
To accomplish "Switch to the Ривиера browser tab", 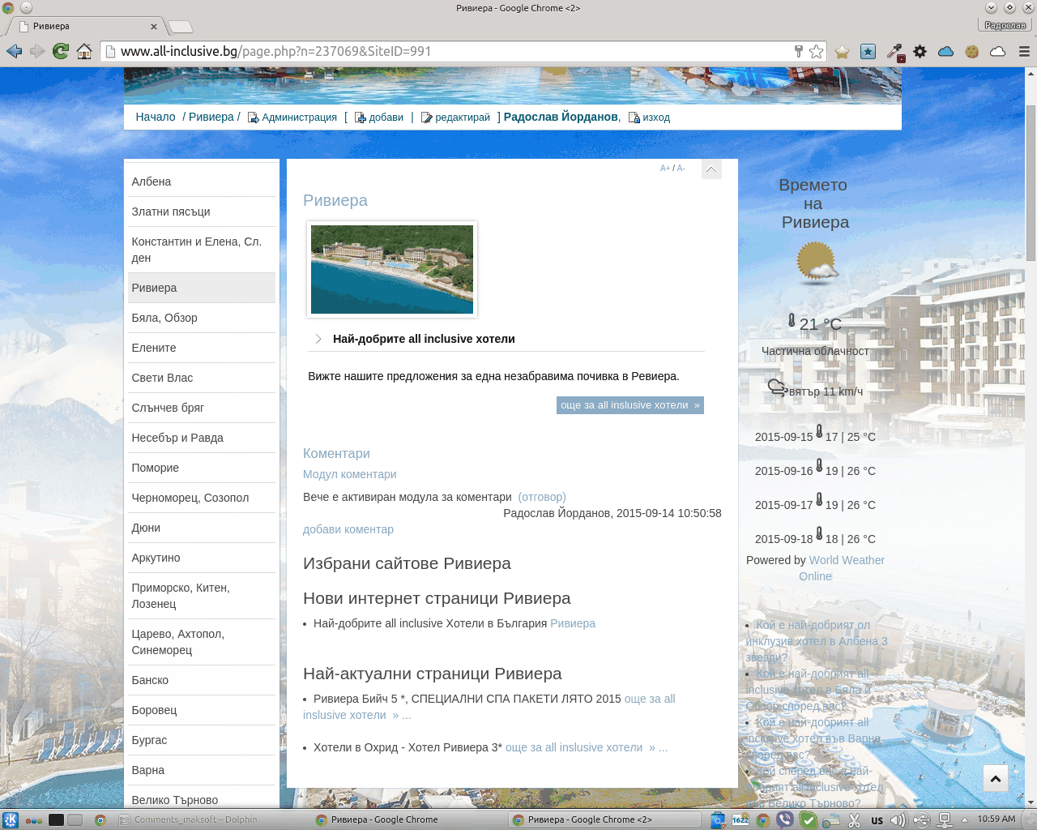I will (x=87, y=26).
